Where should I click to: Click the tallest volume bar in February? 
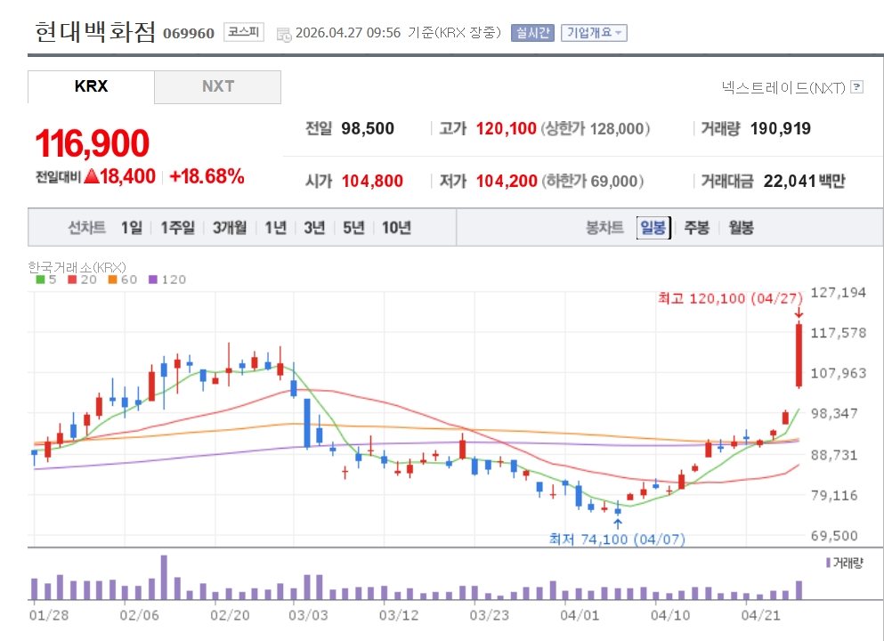164,577
